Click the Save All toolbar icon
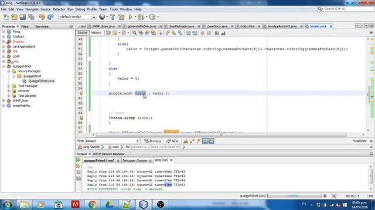375x210 pixels. pos(31,17)
